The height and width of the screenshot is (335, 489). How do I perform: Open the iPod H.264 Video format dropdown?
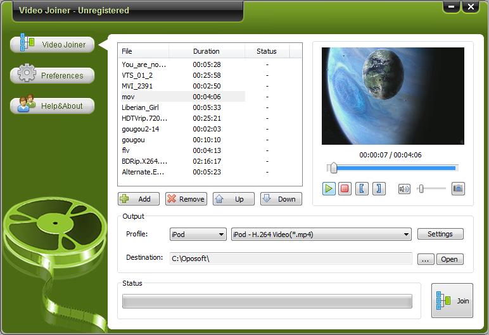(x=321, y=234)
